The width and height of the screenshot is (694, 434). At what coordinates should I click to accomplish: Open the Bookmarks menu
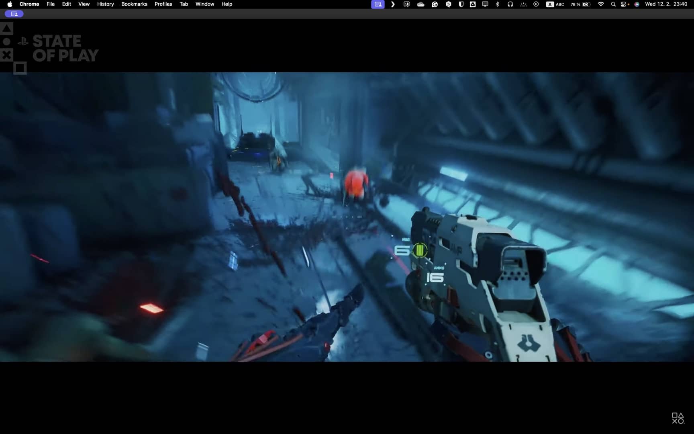coord(134,4)
